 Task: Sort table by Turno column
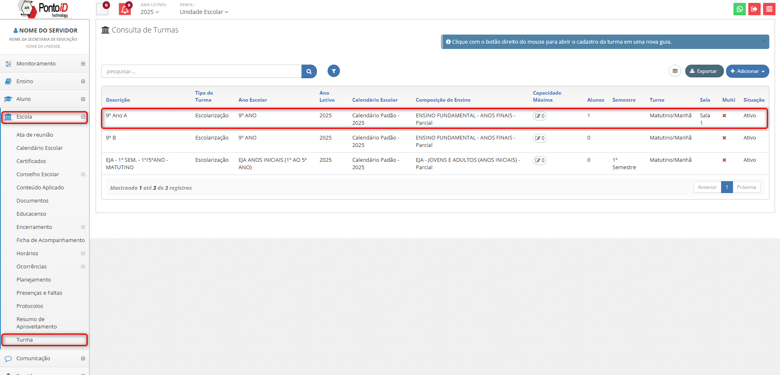[x=657, y=100]
